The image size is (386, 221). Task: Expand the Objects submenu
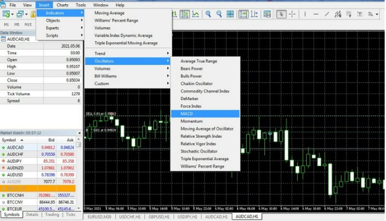60,20
